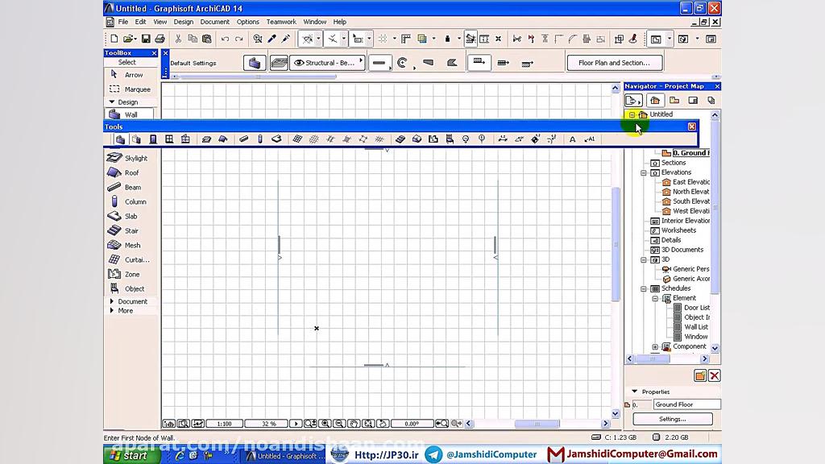825x464 pixels.
Task: Select East Elevation in Navigator tree
Action: point(686,182)
